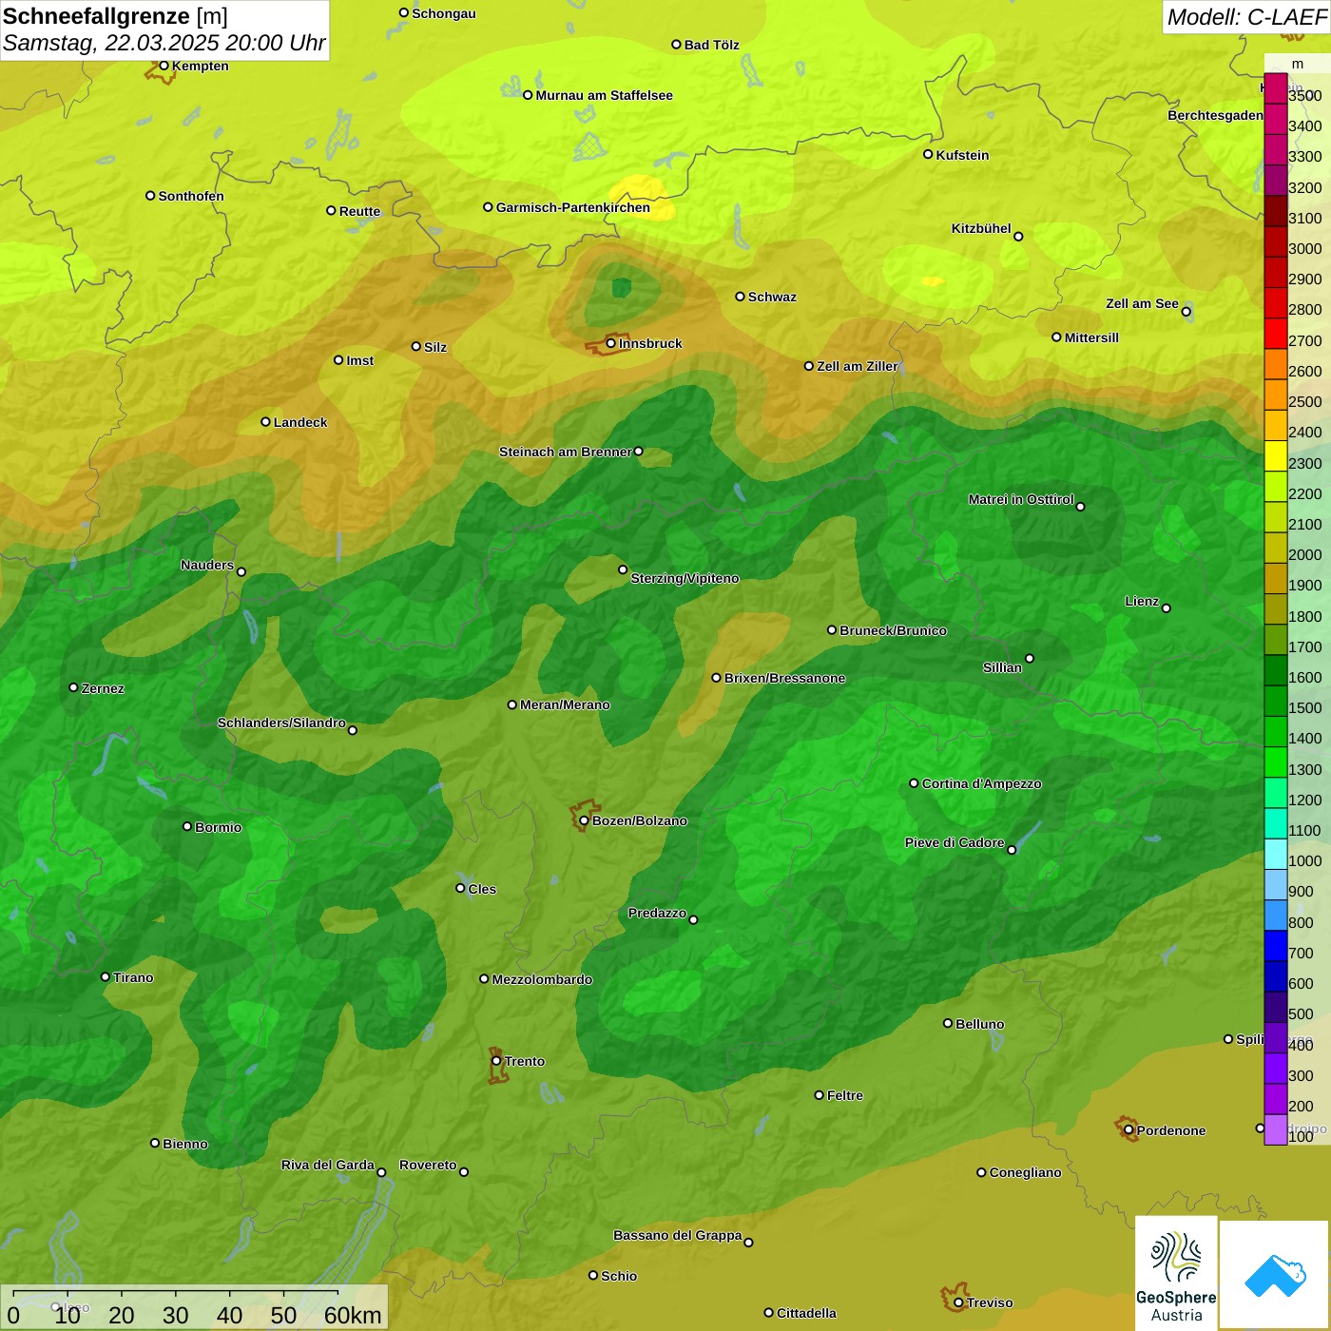Viewport: 1331px width, 1331px height.
Task: Click the blue cloud-house logo
Action: tap(1275, 1275)
